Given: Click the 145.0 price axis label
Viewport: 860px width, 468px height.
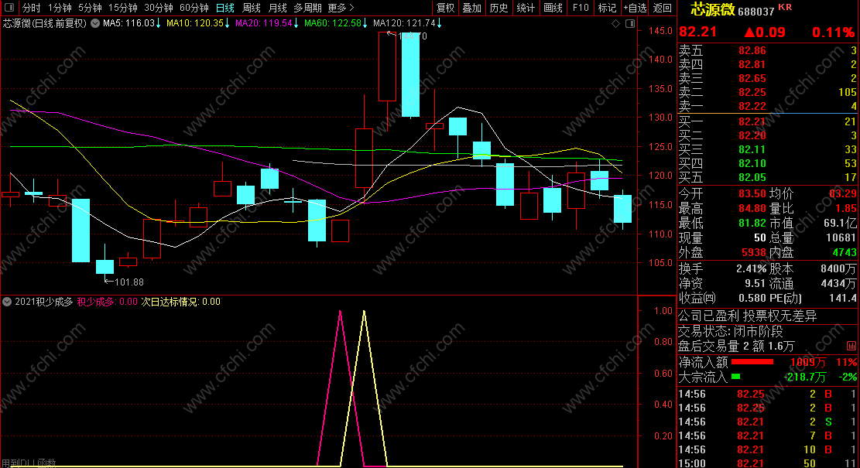Looking at the screenshot, I should pos(660,31).
